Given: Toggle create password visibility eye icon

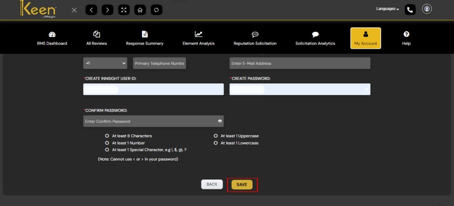Looking at the screenshot, I should pyautogui.click(x=366, y=89).
